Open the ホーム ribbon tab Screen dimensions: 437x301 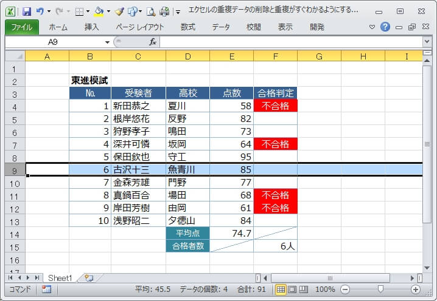pos(58,27)
